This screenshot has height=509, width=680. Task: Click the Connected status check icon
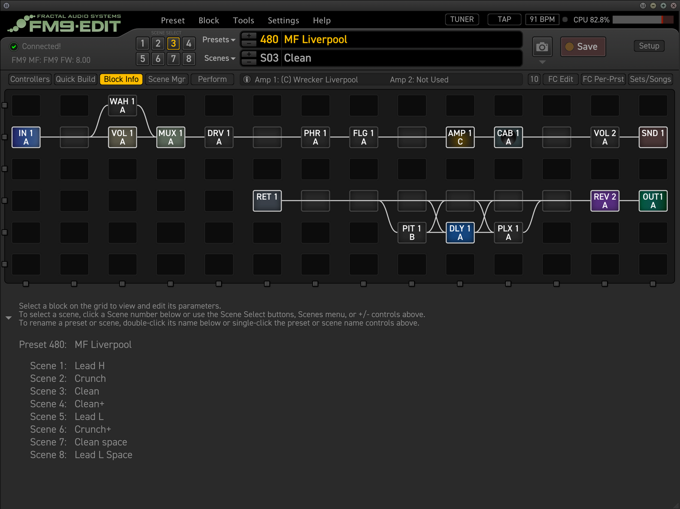(x=14, y=46)
